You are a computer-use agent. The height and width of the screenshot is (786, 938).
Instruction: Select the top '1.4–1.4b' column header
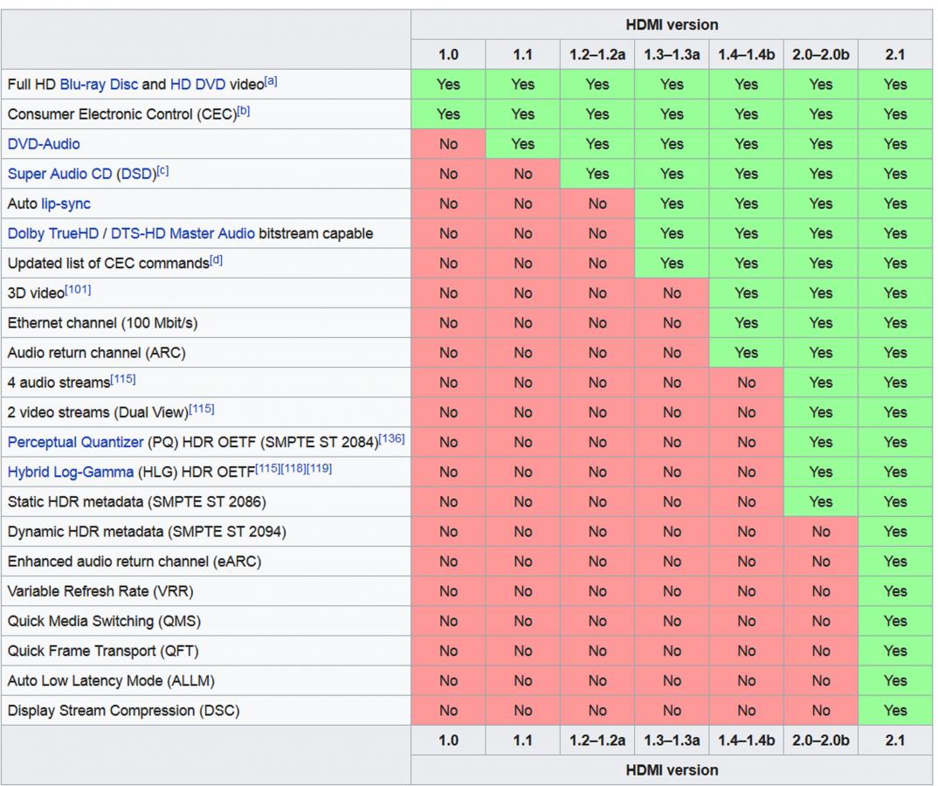click(747, 55)
